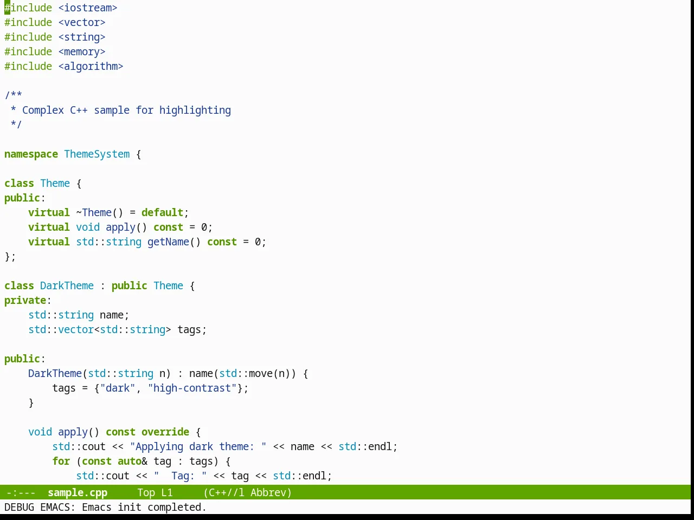Place cursor on #include <iostream> line
Screen dimensions: 694x520
[x=61, y=8]
